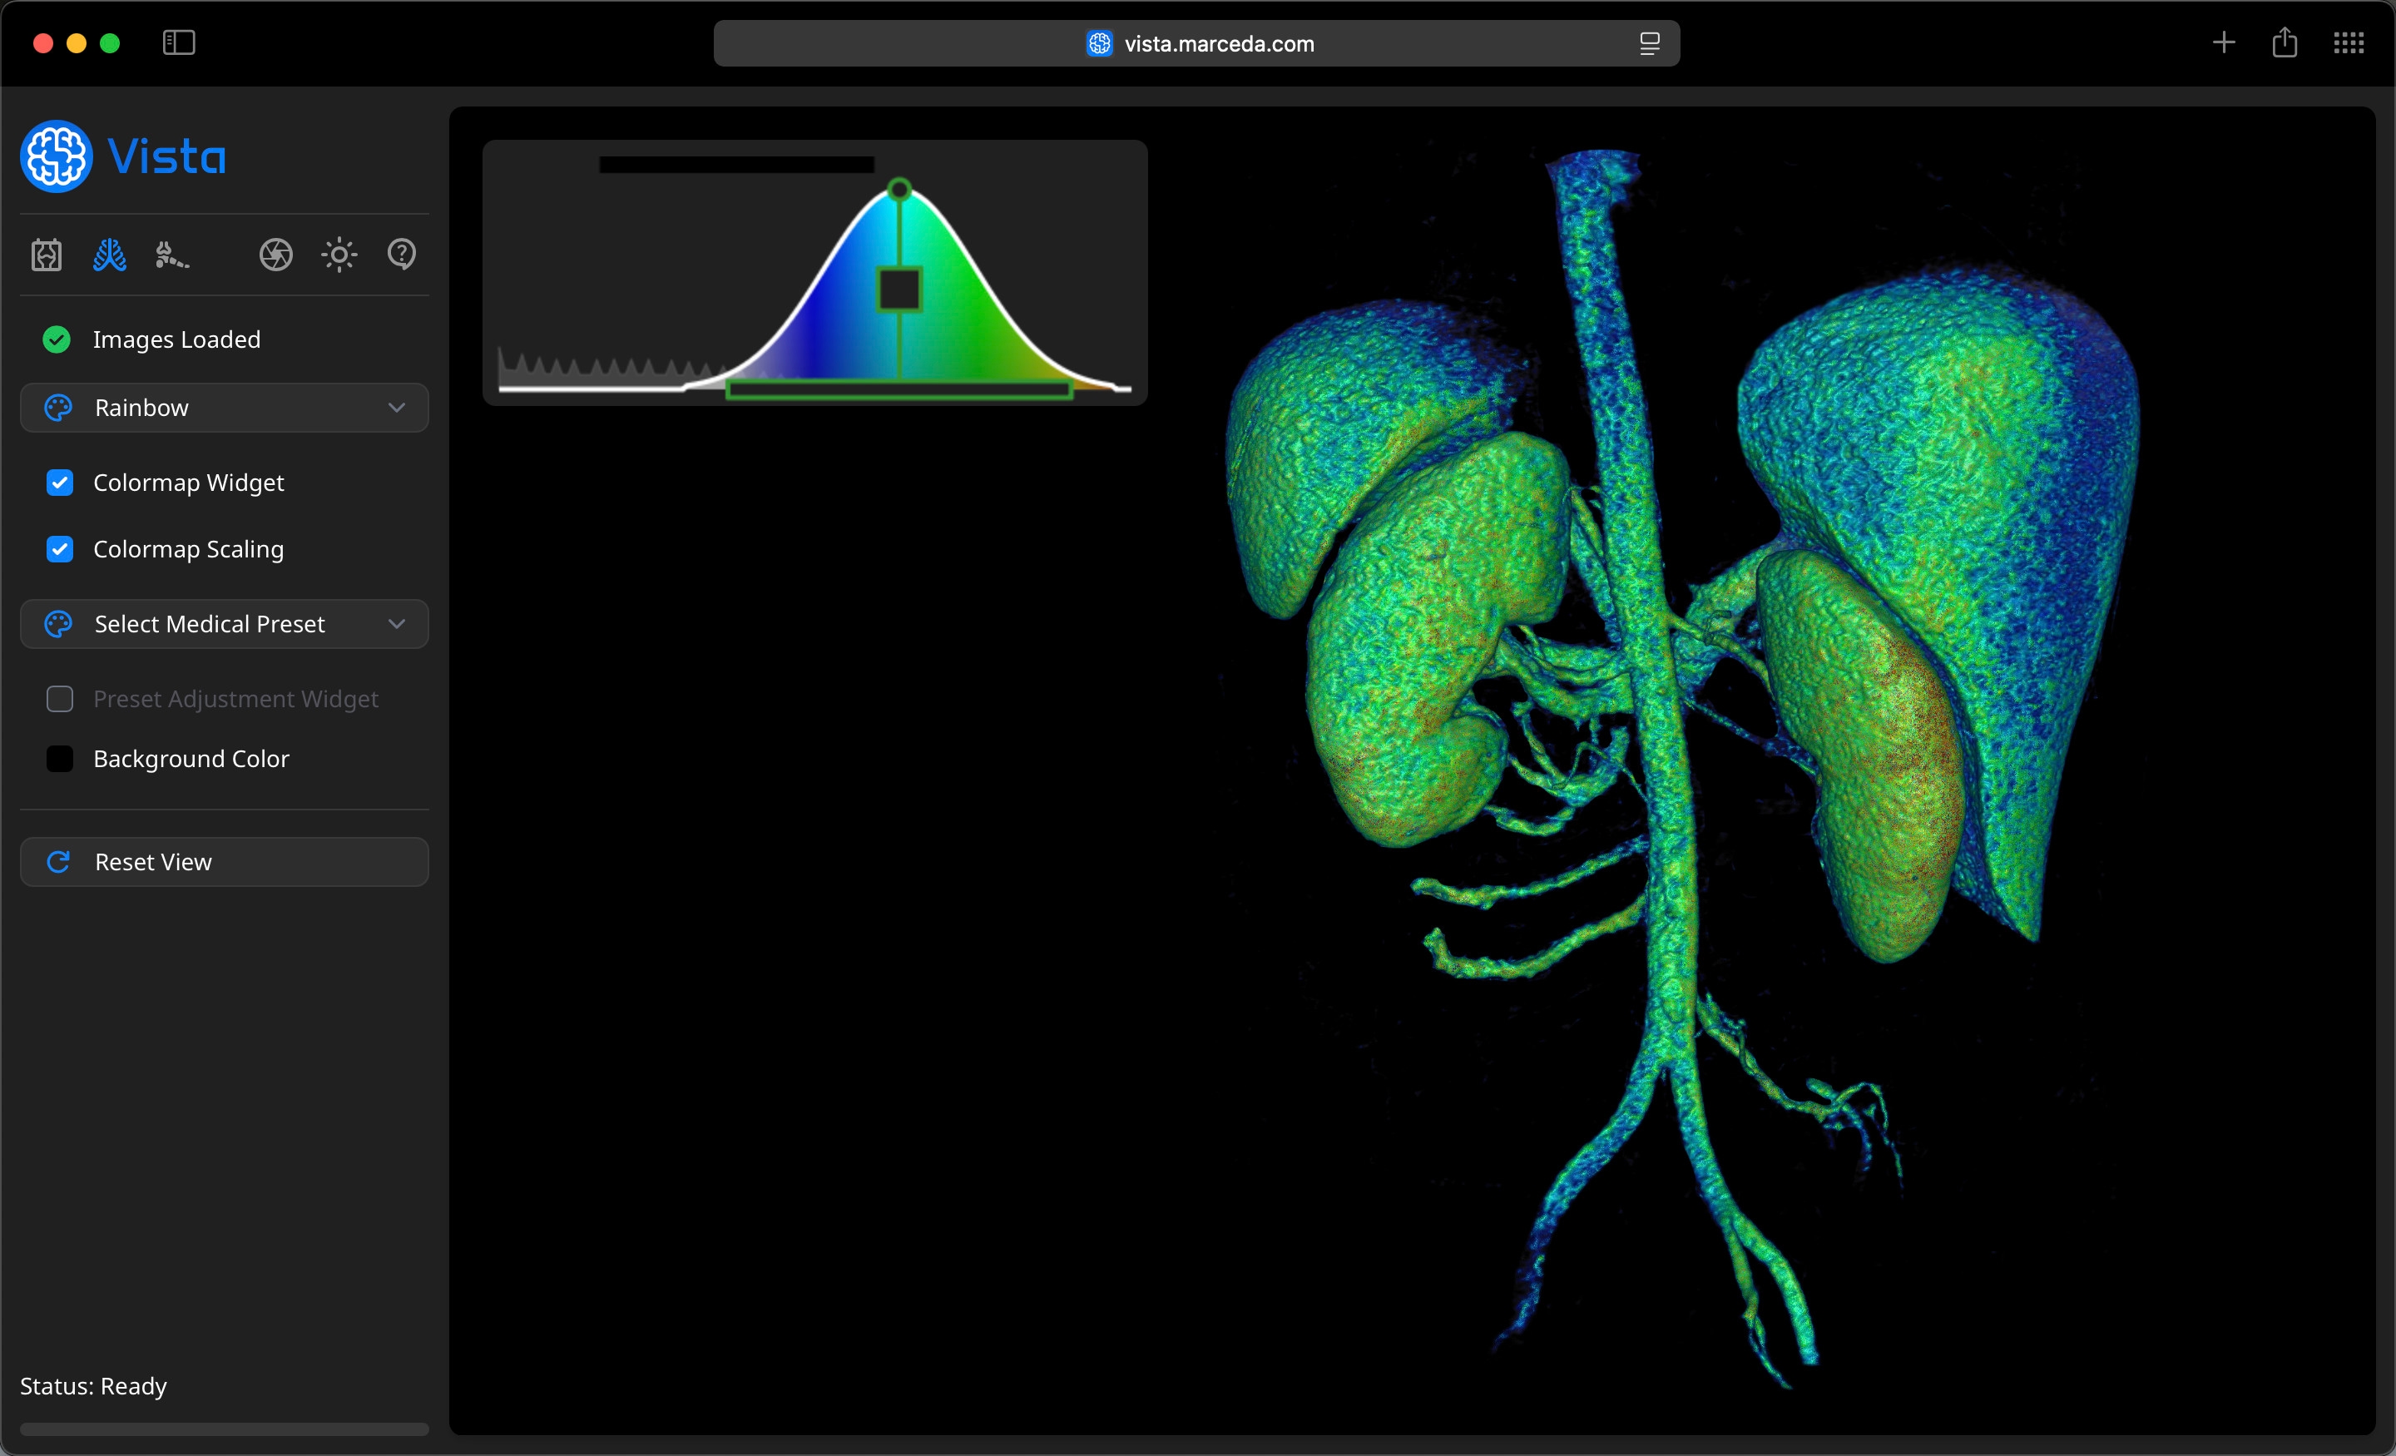This screenshot has height=1456, width=2396.
Task: Uncheck the Colormap Widget checkbox
Action: [60, 483]
